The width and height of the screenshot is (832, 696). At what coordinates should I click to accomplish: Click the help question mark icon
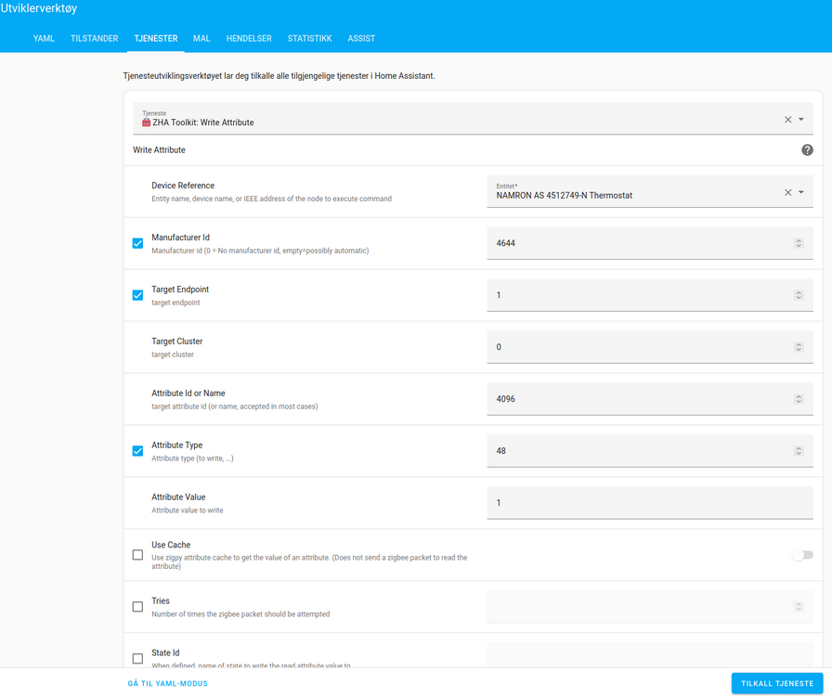(x=807, y=150)
